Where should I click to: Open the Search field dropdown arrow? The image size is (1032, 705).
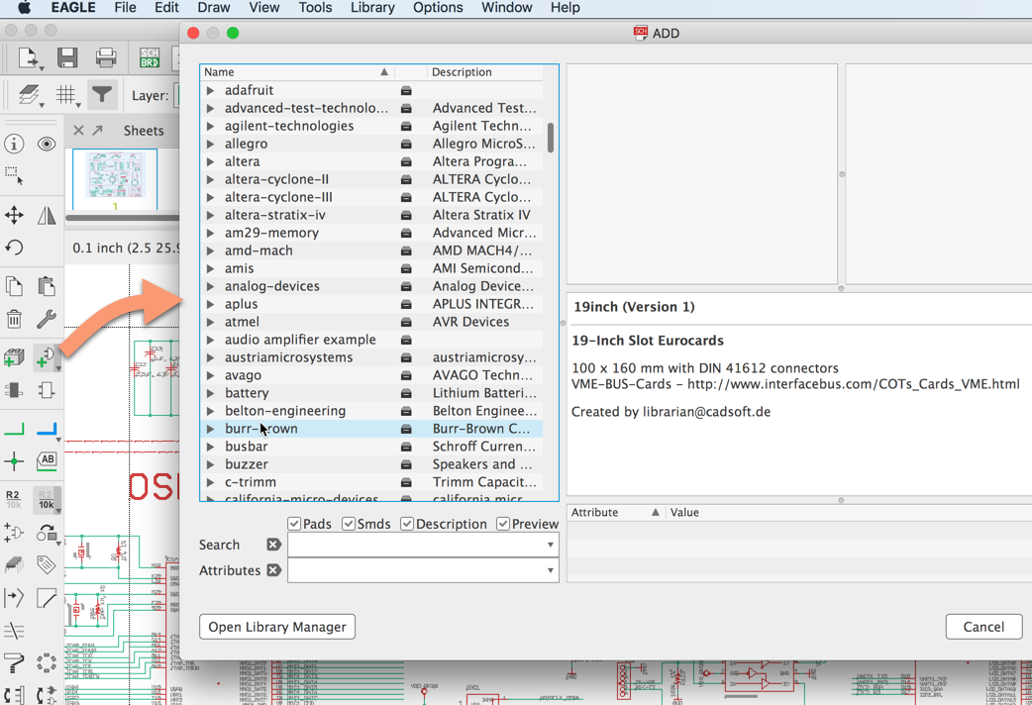(x=550, y=545)
